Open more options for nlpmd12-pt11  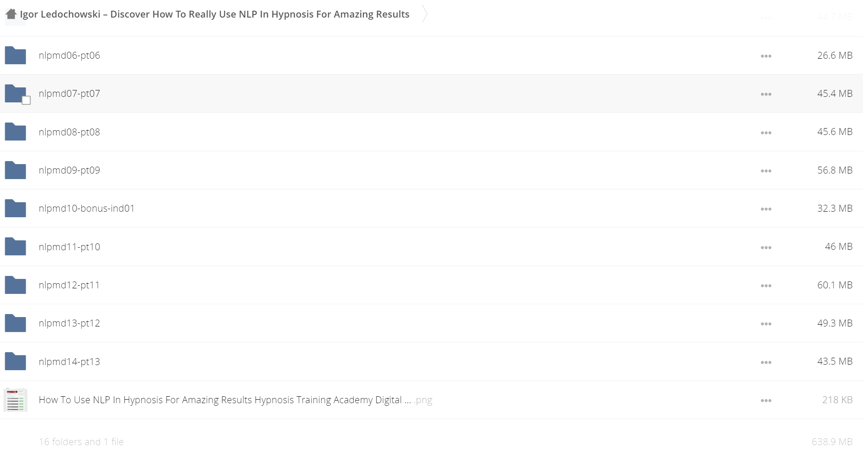pyautogui.click(x=766, y=286)
